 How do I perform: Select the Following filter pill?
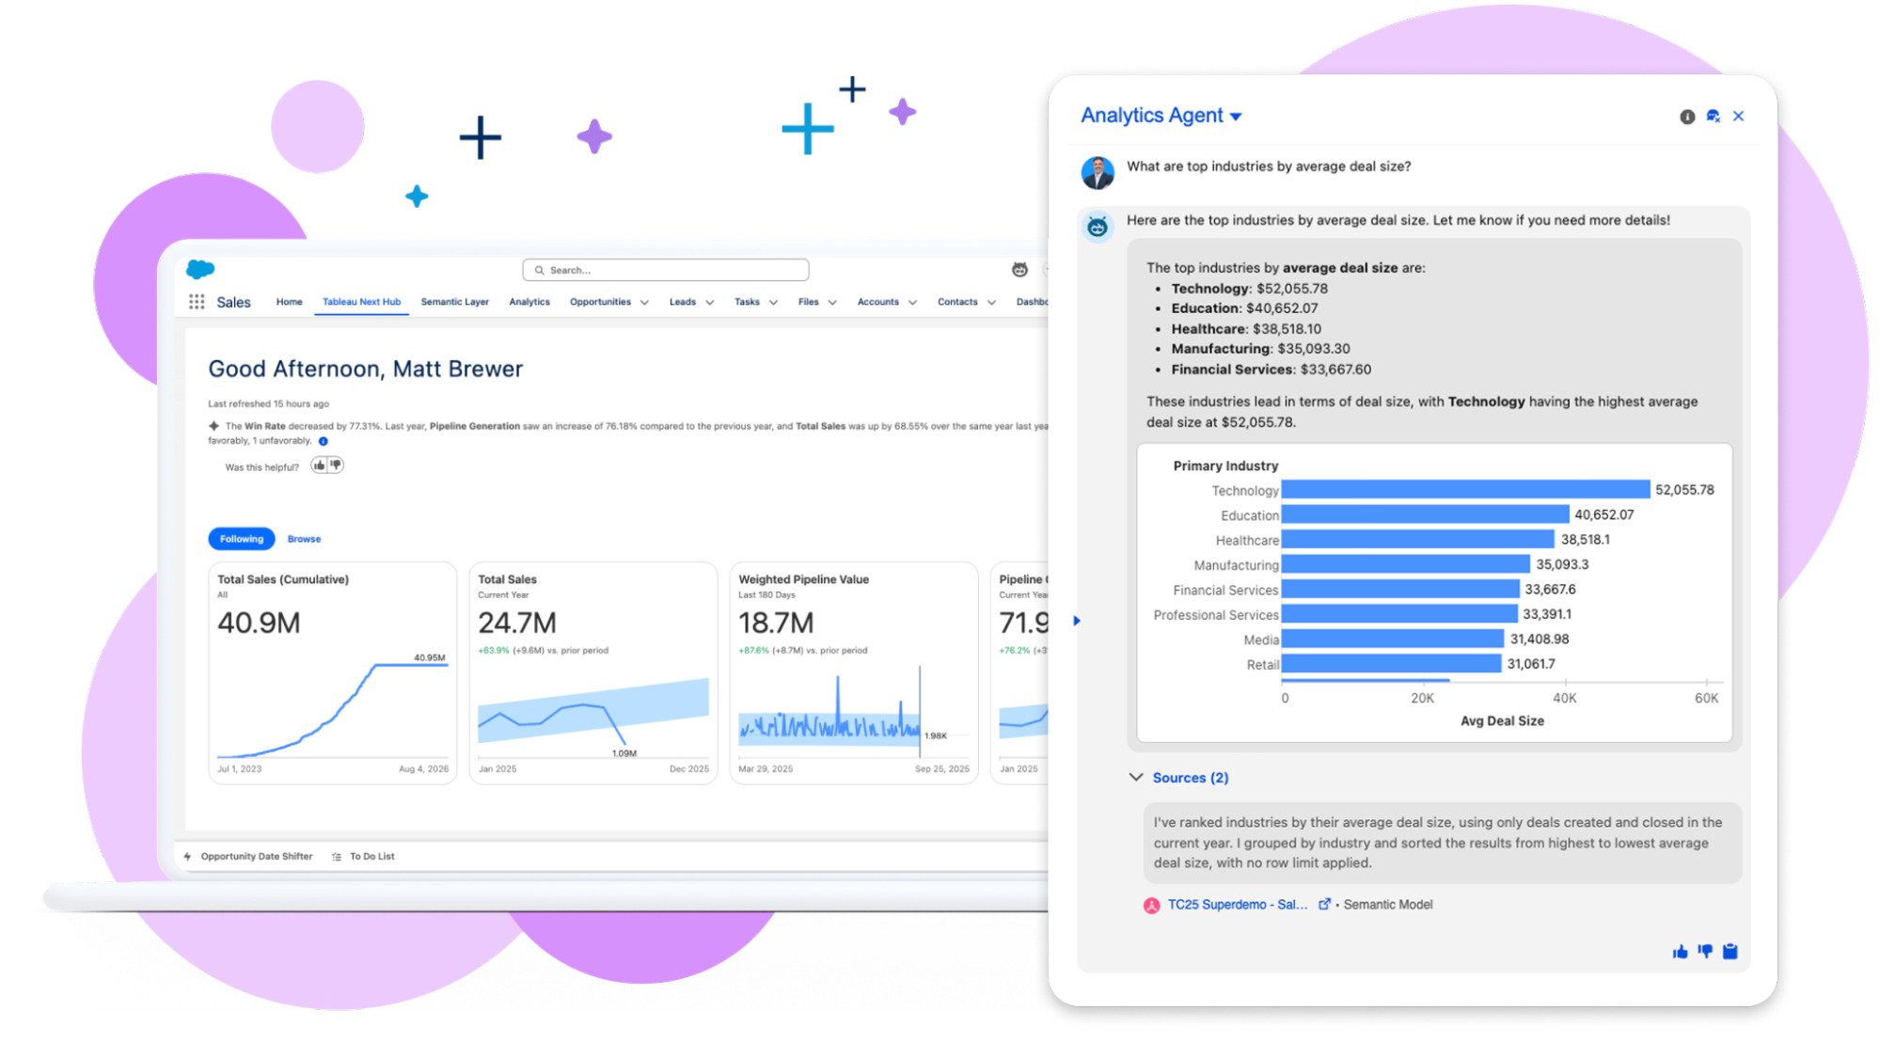click(242, 539)
